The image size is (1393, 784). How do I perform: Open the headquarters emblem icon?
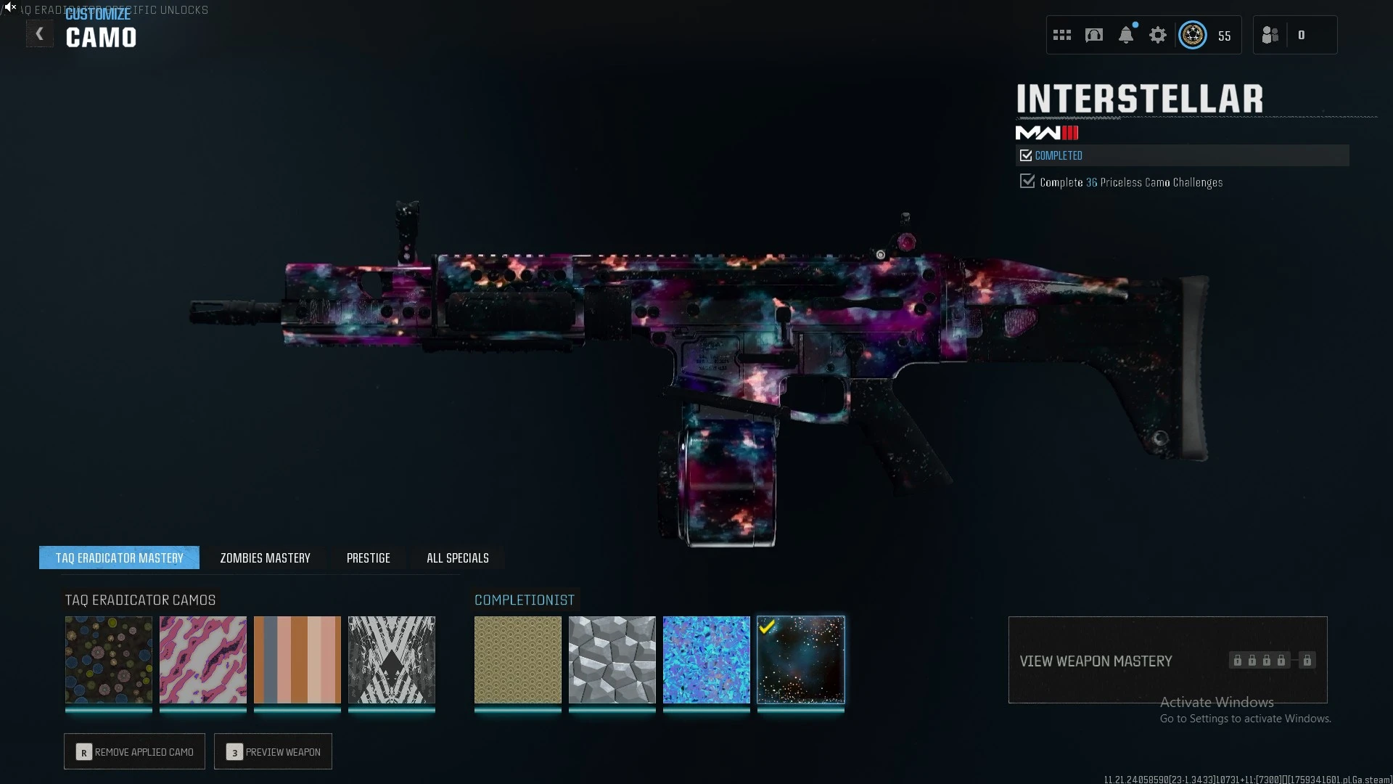(x=1093, y=35)
